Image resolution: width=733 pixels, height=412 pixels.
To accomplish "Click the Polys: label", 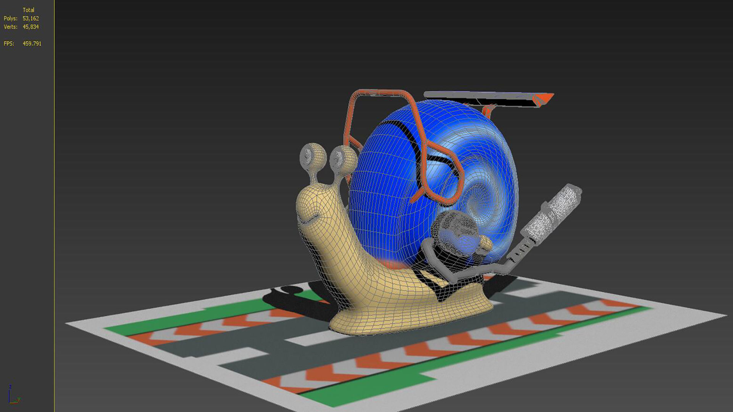I will 11,18.
